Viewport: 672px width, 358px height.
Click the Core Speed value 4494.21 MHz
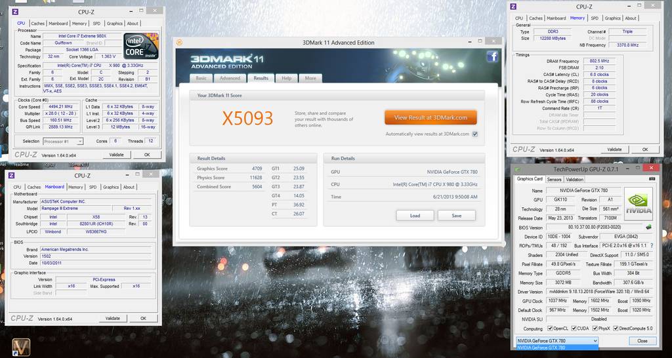(x=61, y=107)
